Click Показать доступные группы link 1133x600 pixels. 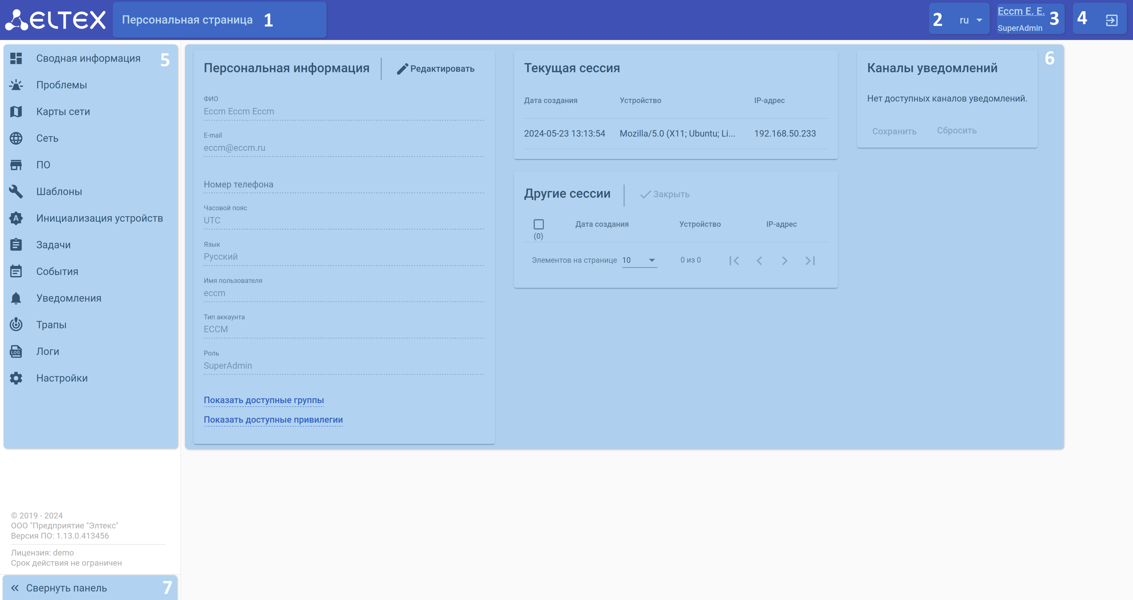[x=263, y=400]
